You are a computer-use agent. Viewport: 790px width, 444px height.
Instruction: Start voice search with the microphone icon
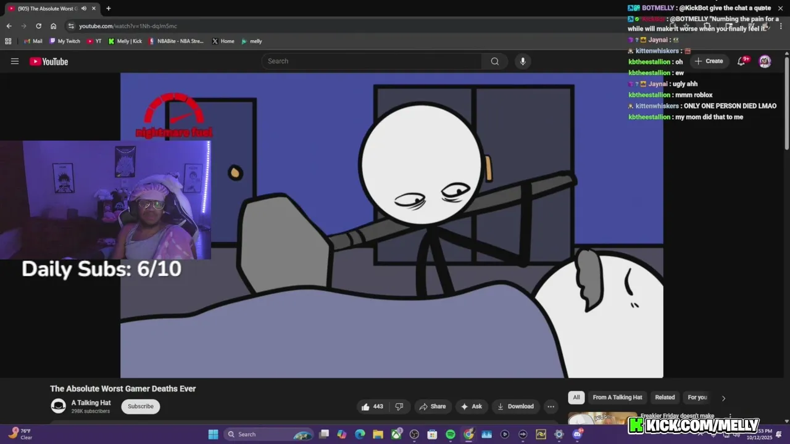(x=523, y=61)
